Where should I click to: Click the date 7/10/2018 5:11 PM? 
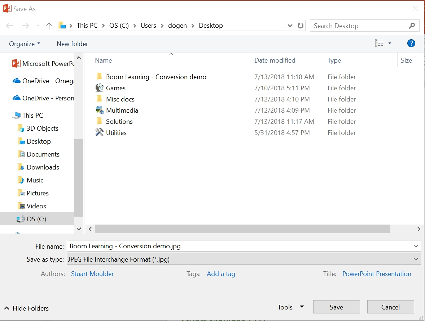point(282,88)
